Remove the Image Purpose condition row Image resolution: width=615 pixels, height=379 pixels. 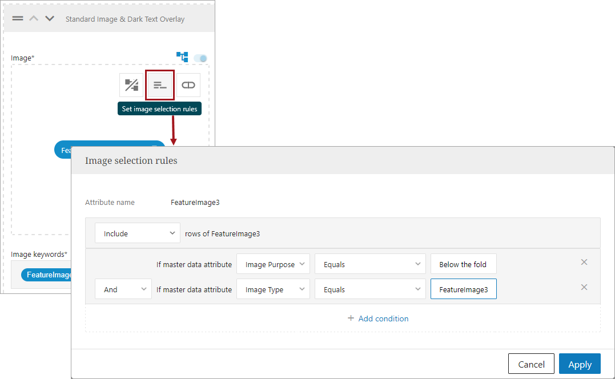click(x=584, y=263)
